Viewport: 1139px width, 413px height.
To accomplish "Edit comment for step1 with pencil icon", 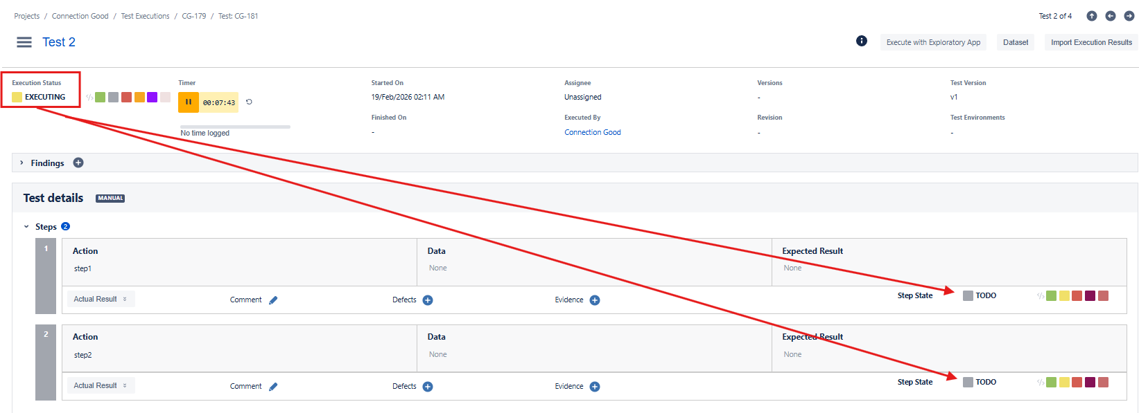I will coord(273,300).
